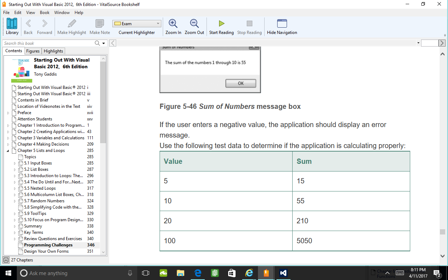
Task: Expand 5.7 Random Numbers section
Action: [x=15, y=201]
